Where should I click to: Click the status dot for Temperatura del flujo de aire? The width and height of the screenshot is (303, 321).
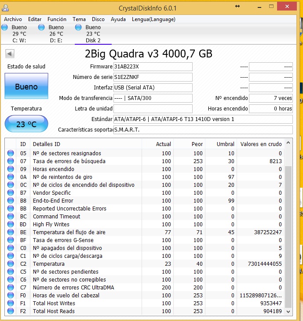point(11,232)
